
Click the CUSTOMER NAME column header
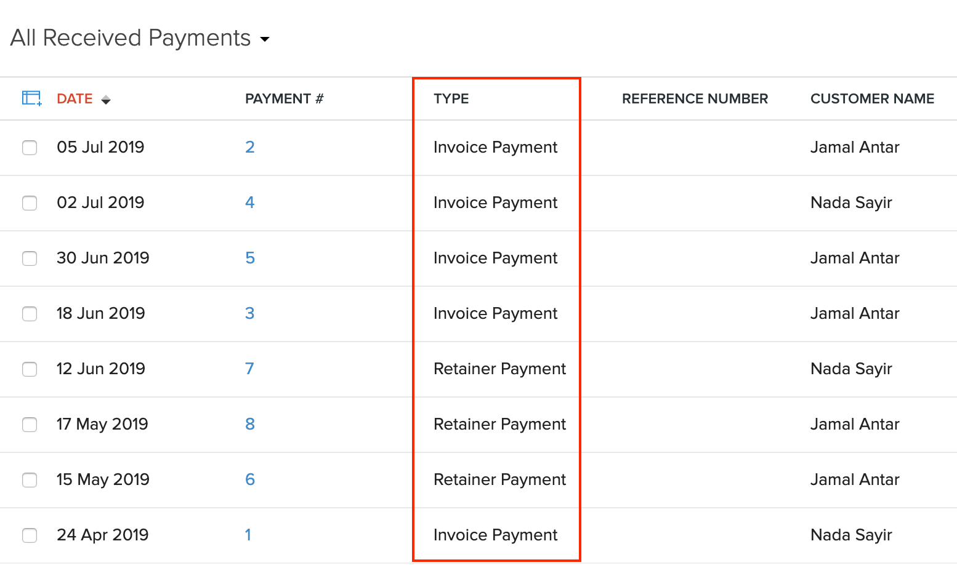point(872,98)
